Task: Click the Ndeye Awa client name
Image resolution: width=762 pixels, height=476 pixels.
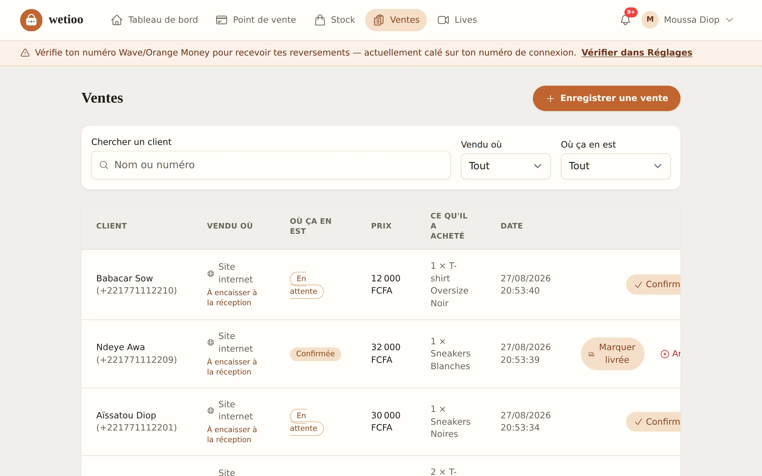Action: (121, 347)
